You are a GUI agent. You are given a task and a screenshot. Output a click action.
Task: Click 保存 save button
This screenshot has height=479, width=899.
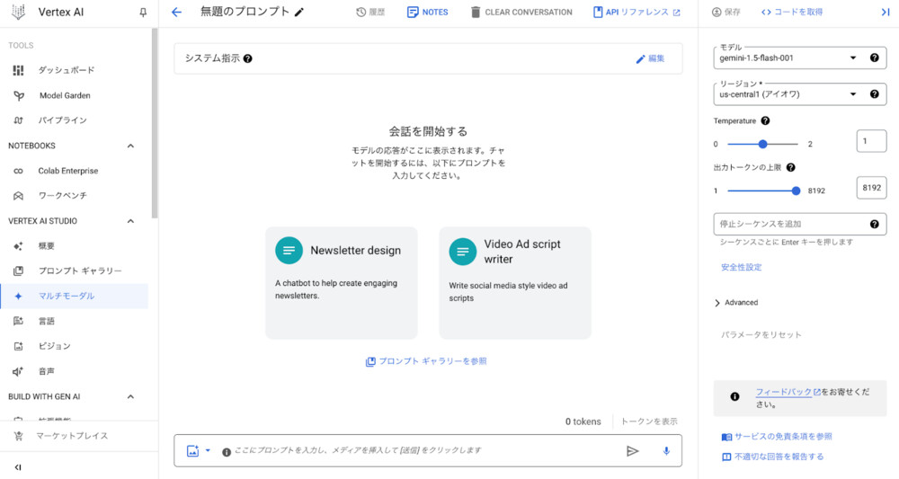point(725,12)
